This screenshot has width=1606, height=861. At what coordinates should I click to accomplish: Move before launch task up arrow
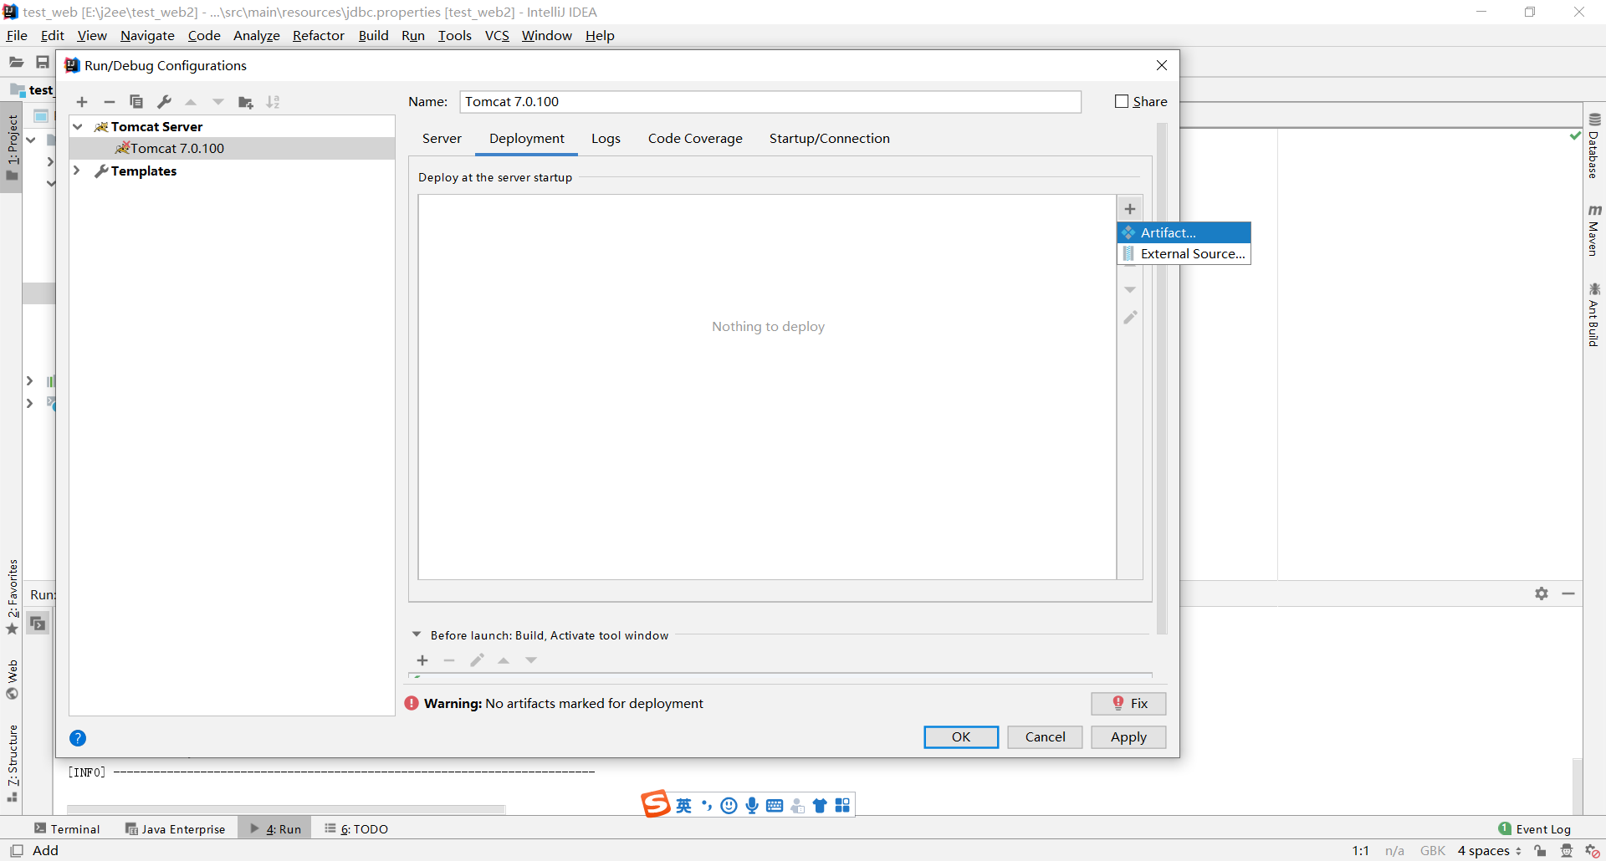click(504, 660)
